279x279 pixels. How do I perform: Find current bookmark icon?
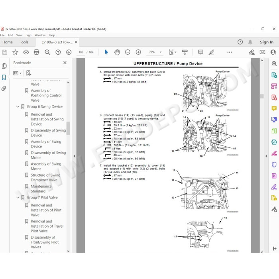[x=29, y=73]
